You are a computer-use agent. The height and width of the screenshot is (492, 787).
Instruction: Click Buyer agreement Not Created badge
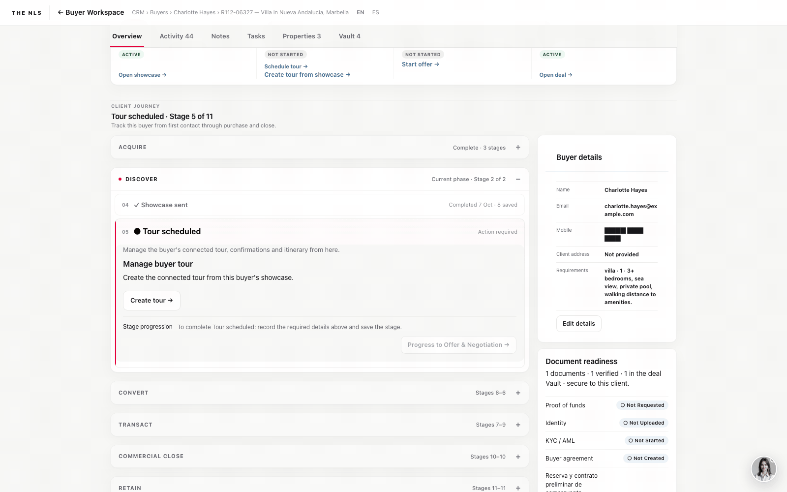click(x=646, y=459)
